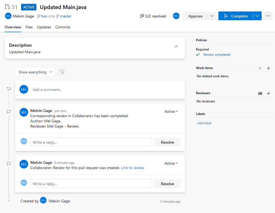Click the 'No related work items' text

212,76
